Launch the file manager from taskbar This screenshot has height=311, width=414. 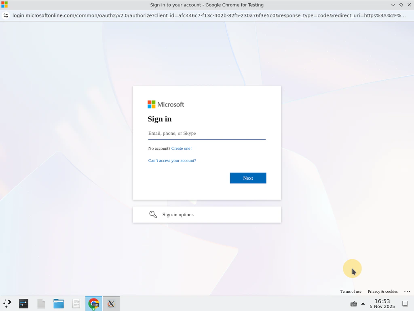pyautogui.click(x=59, y=304)
